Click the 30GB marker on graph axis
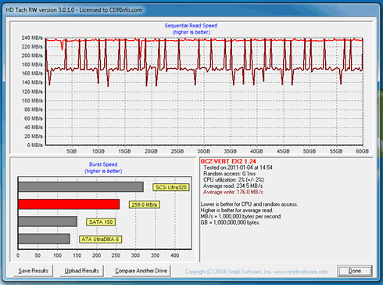This screenshot has width=383, height=285. pos(203,151)
